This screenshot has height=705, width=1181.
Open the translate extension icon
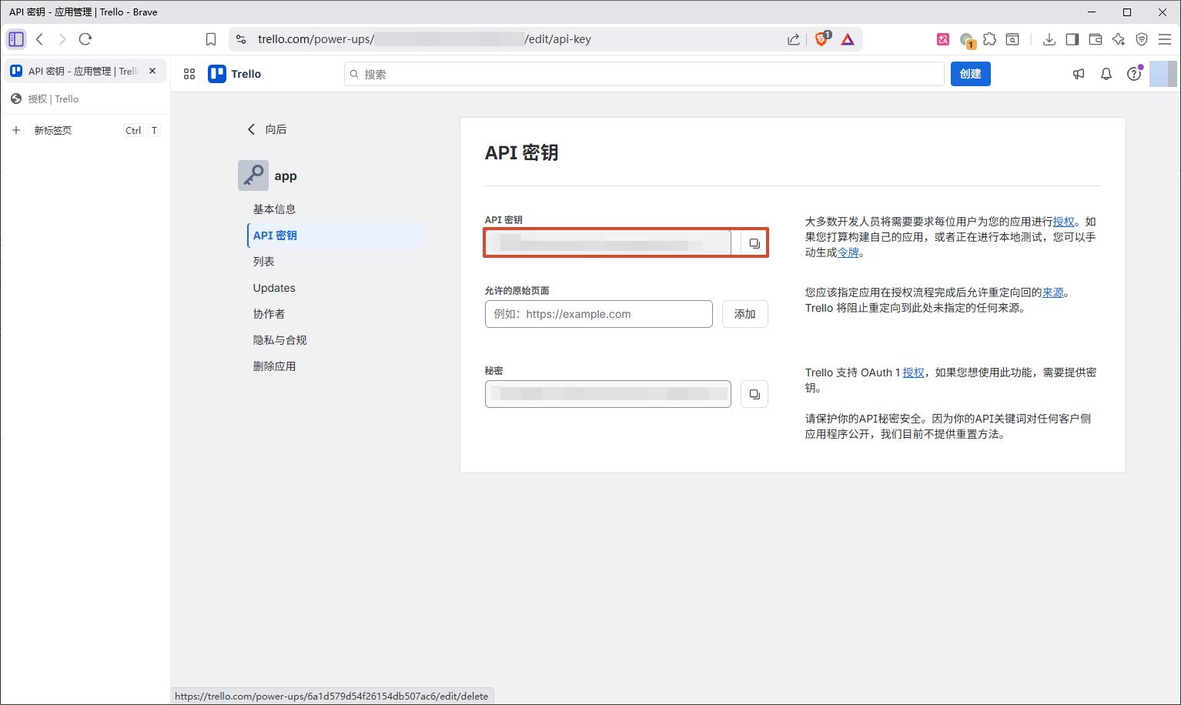[x=943, y=39]
